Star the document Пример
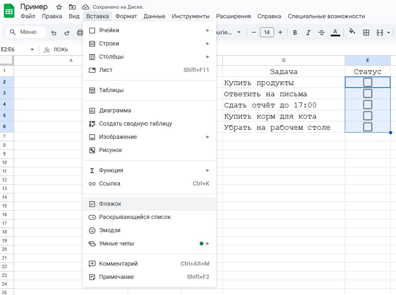396x295 pixels. [x=59, y=7]
